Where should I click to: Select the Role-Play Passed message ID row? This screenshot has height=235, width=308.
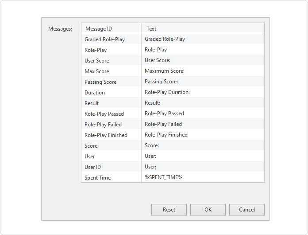click(111, 114)
